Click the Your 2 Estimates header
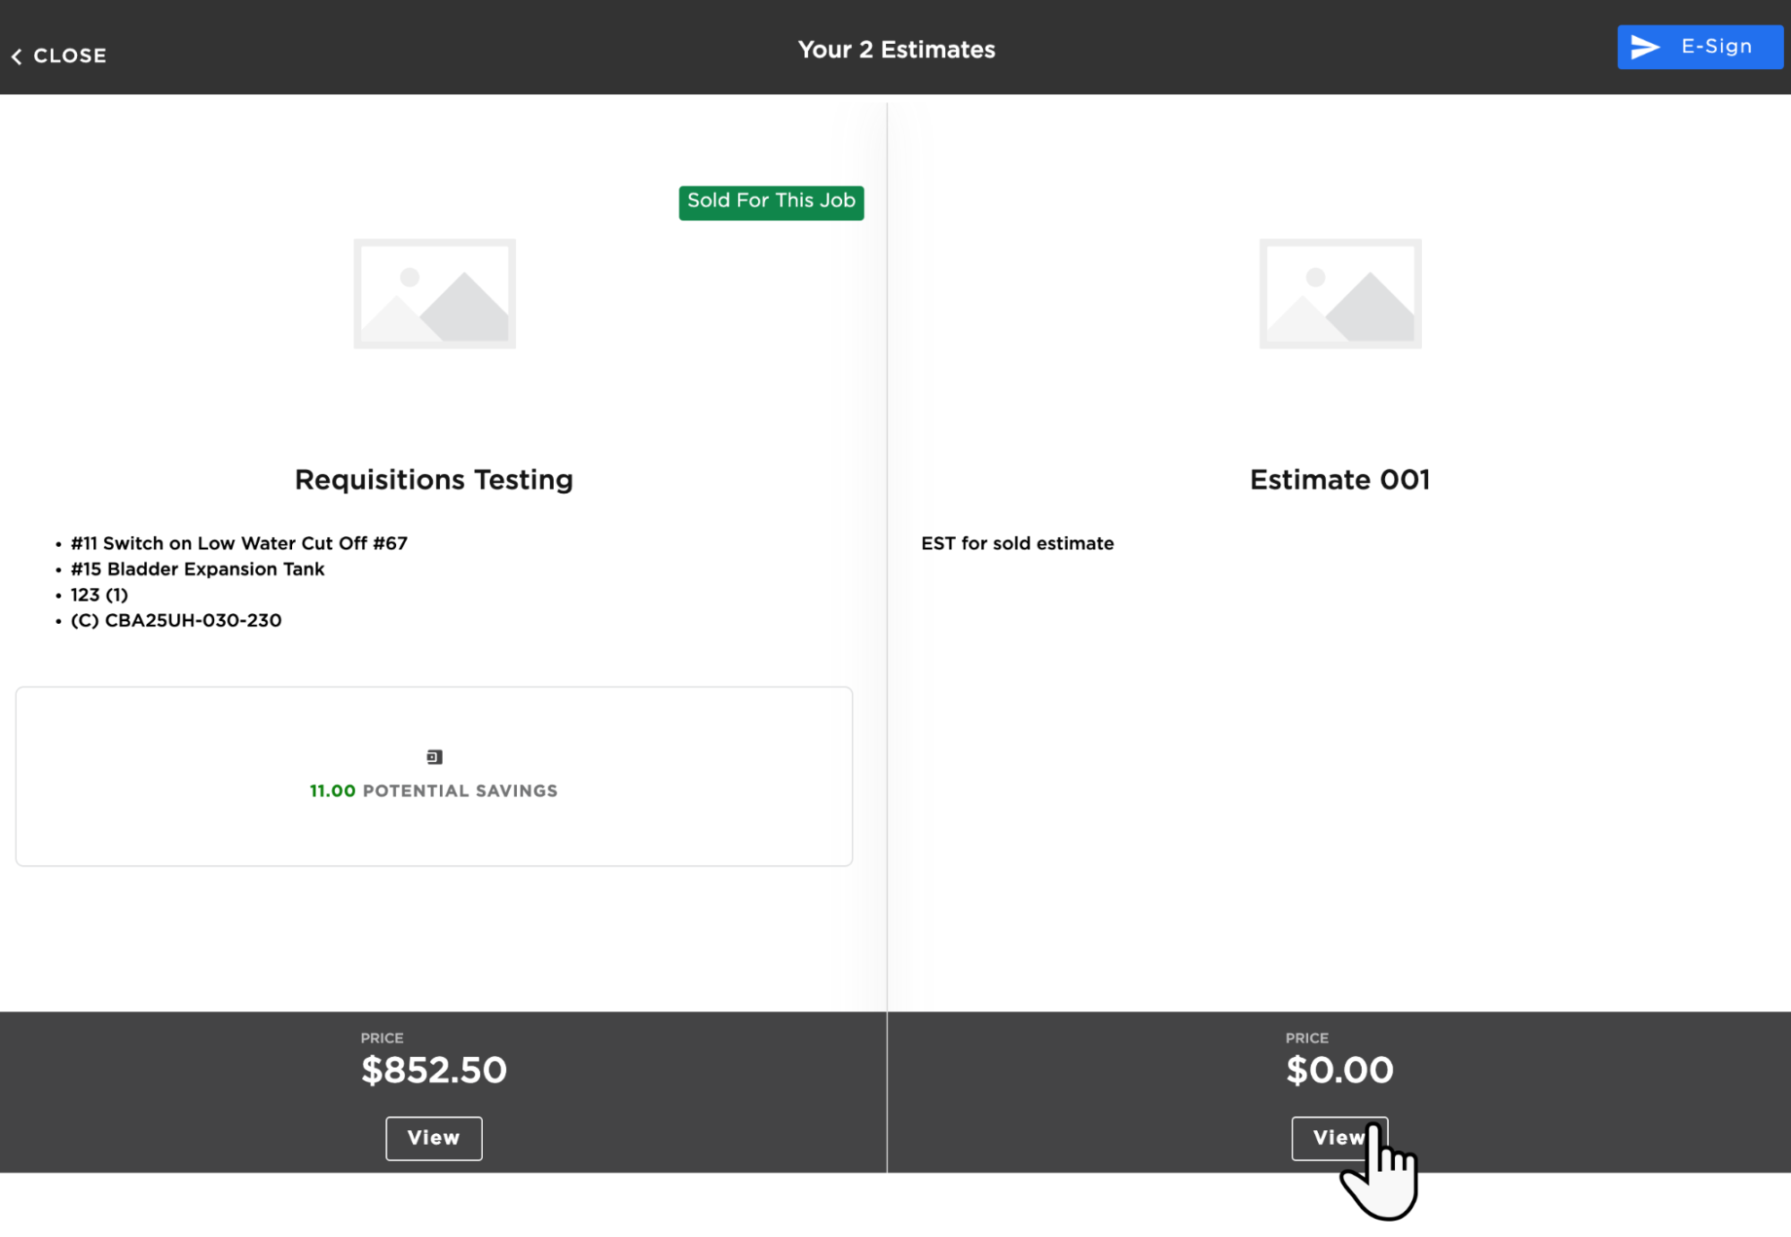This screenshot has width=1791, height=1237. click(x=895, y=49)
